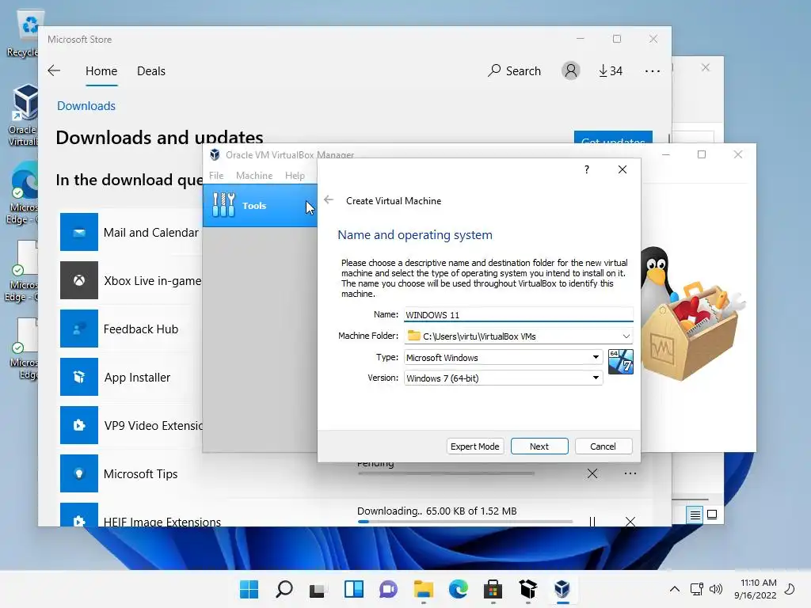
Task: Switch to the large icons view in background window
Action: click(712, 515)
